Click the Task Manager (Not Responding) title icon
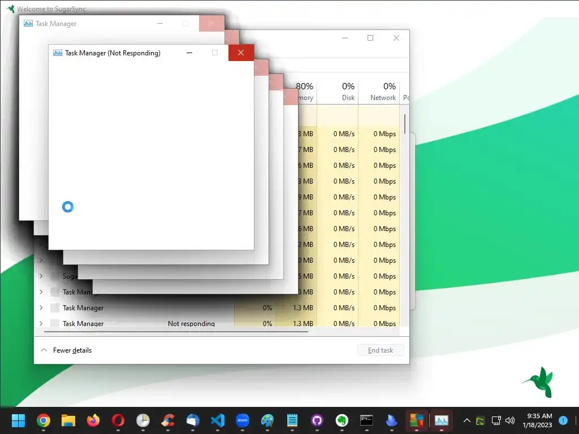The width and height of the screenshot is (579, 434). click(x=58, y=53)
